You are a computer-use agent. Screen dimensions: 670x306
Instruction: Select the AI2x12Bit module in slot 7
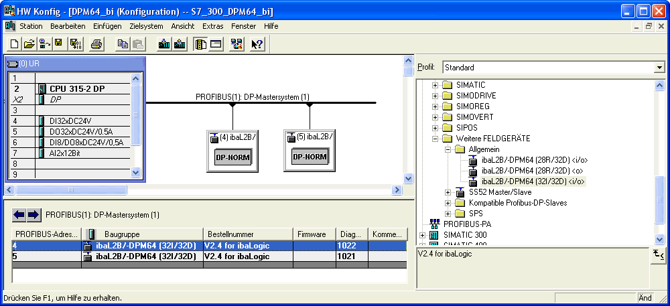[x=70, y=153]
